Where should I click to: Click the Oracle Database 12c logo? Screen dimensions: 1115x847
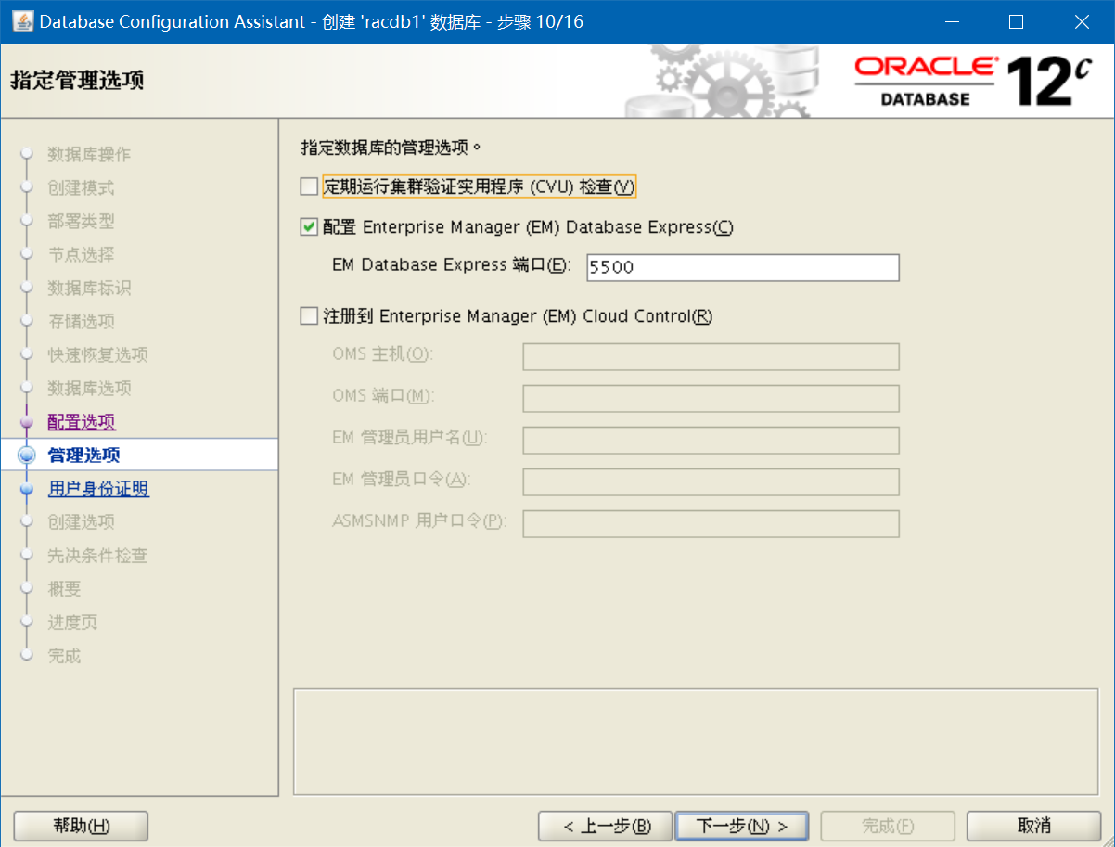click(x=972, y=81)
